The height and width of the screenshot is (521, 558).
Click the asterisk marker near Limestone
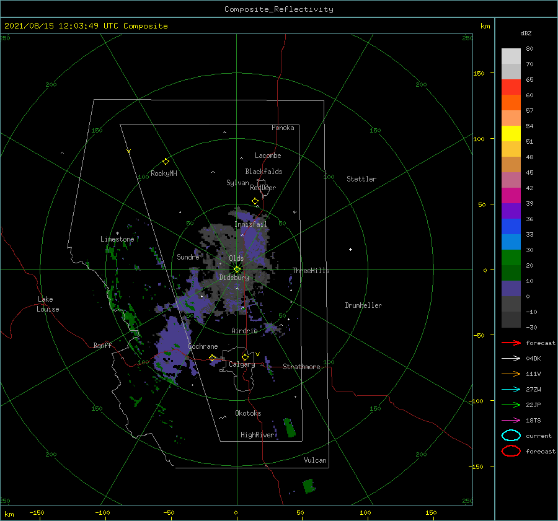pyautogui.click(x=117, y=234)
